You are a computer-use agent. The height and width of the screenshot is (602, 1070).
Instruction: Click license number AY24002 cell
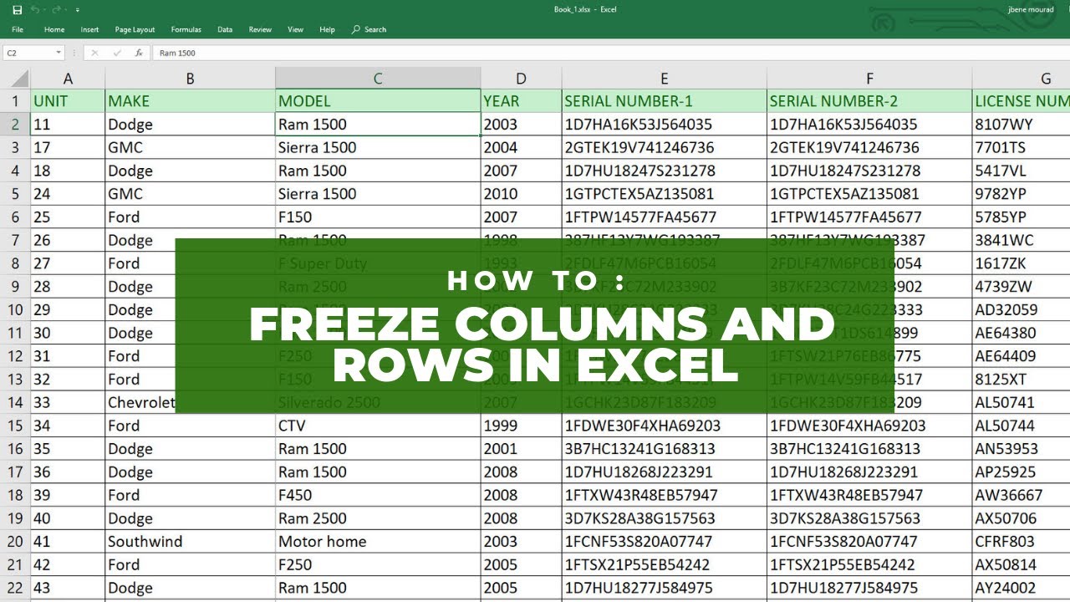point(1021,588)
